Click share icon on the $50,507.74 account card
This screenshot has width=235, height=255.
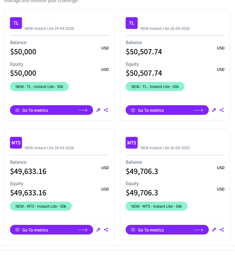click(x=222, y=110)
